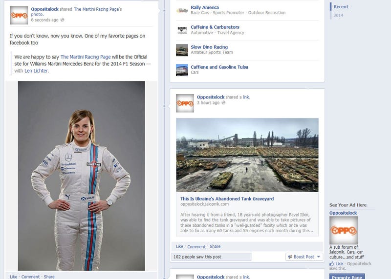Like the Martini Racing photo post

[x=14, y=277]
